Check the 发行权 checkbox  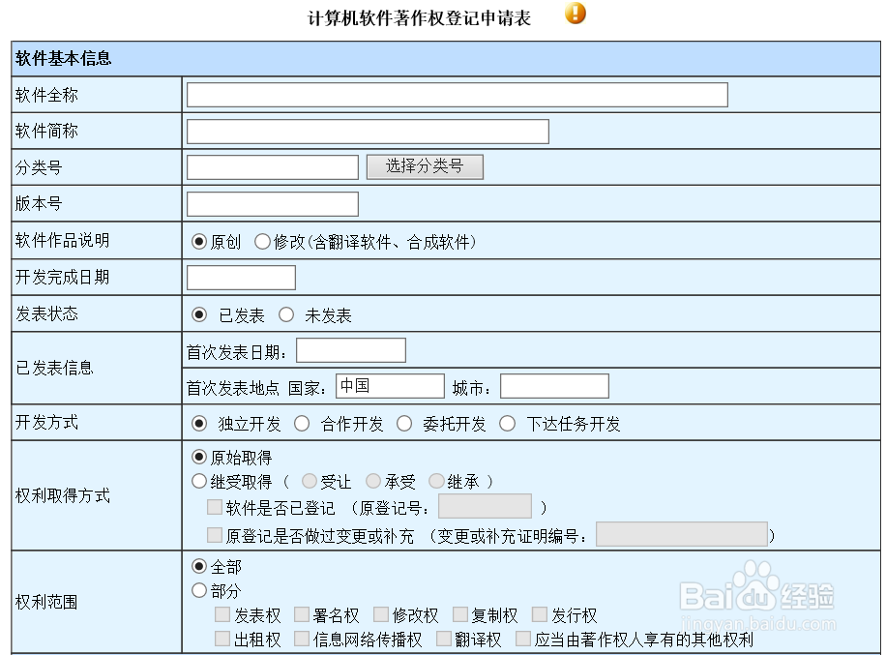click(x=540, y=614)
